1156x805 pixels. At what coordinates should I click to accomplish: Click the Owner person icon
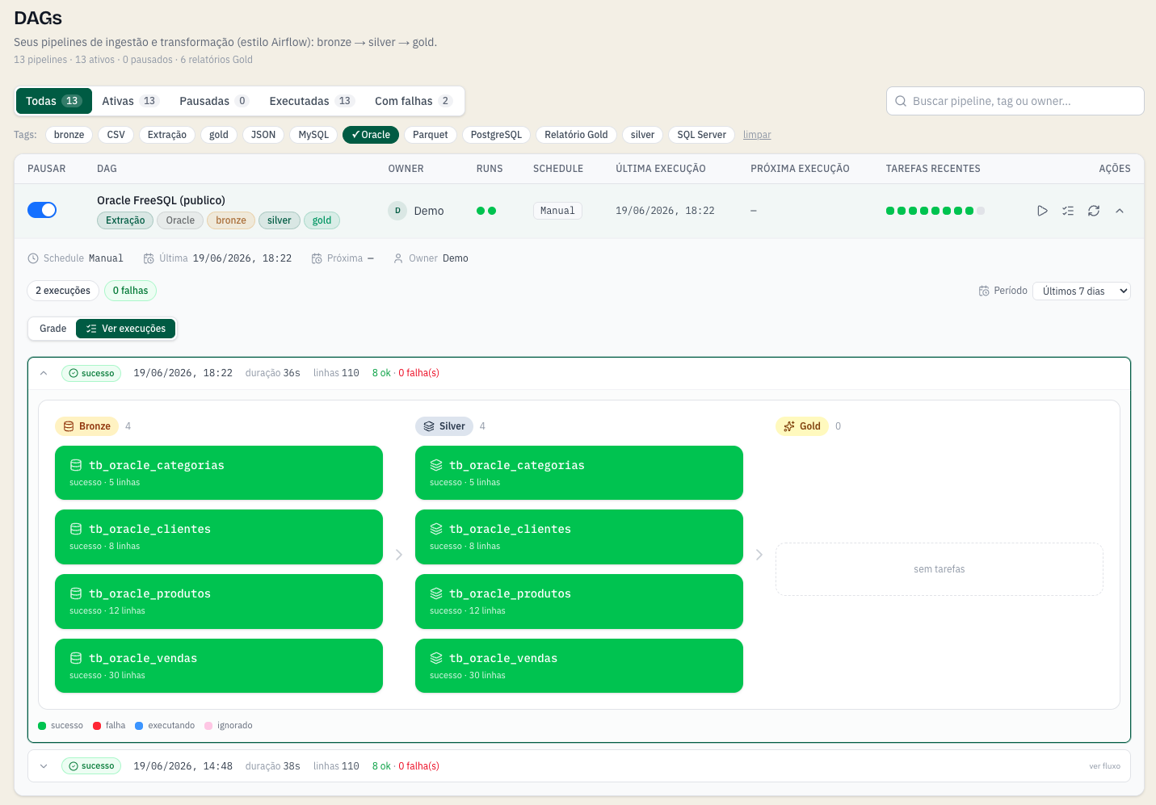[398, 258]
